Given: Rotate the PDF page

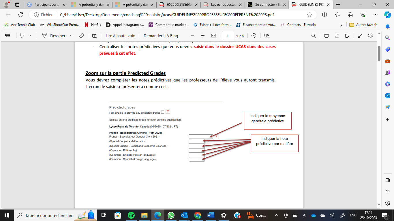Looking at the screenshot, I should coord(254,36).
